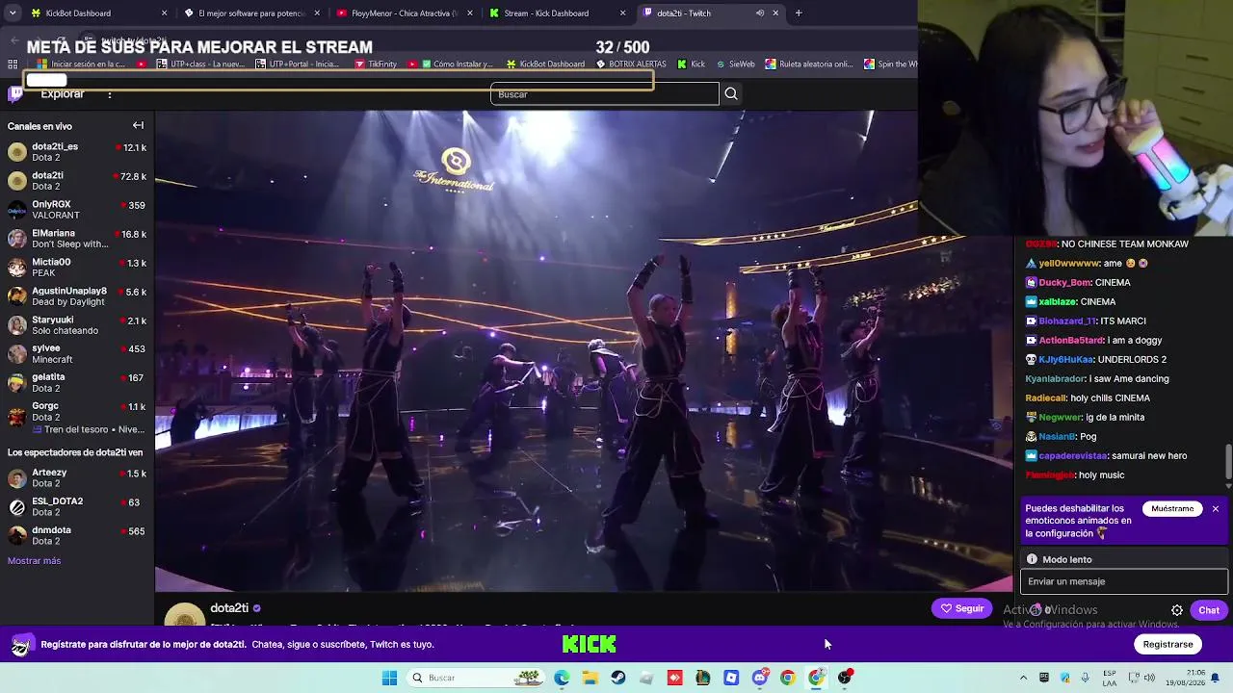Click the Registrarse sign-up button
Image resolution: width=1233 pixels, height=693 pixels.
pos(1168,644)
